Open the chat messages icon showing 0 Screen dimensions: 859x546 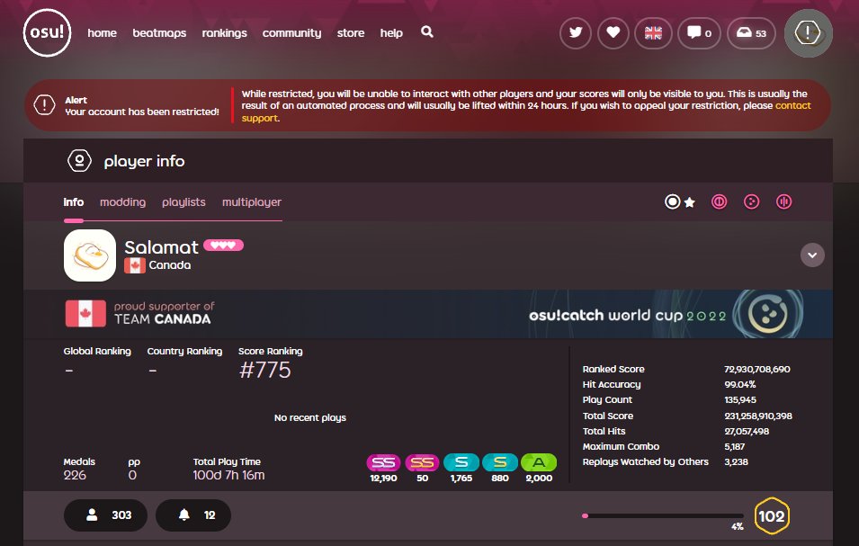coord(699,33)
